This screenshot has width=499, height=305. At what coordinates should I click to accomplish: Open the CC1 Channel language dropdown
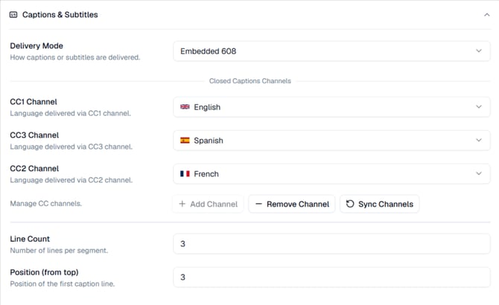[331, 107]
